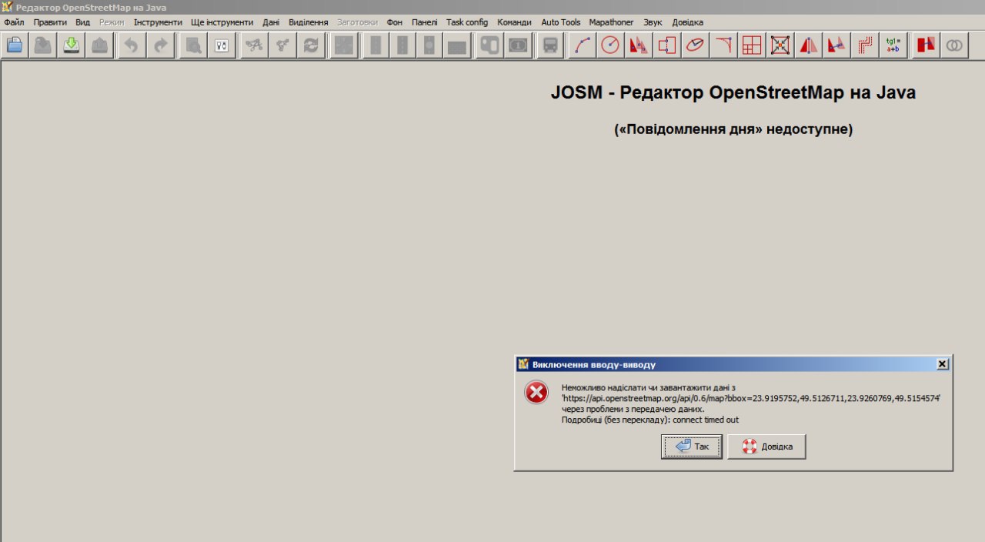
Task: Confirm the error with the Так button
Action: (691, 447)
